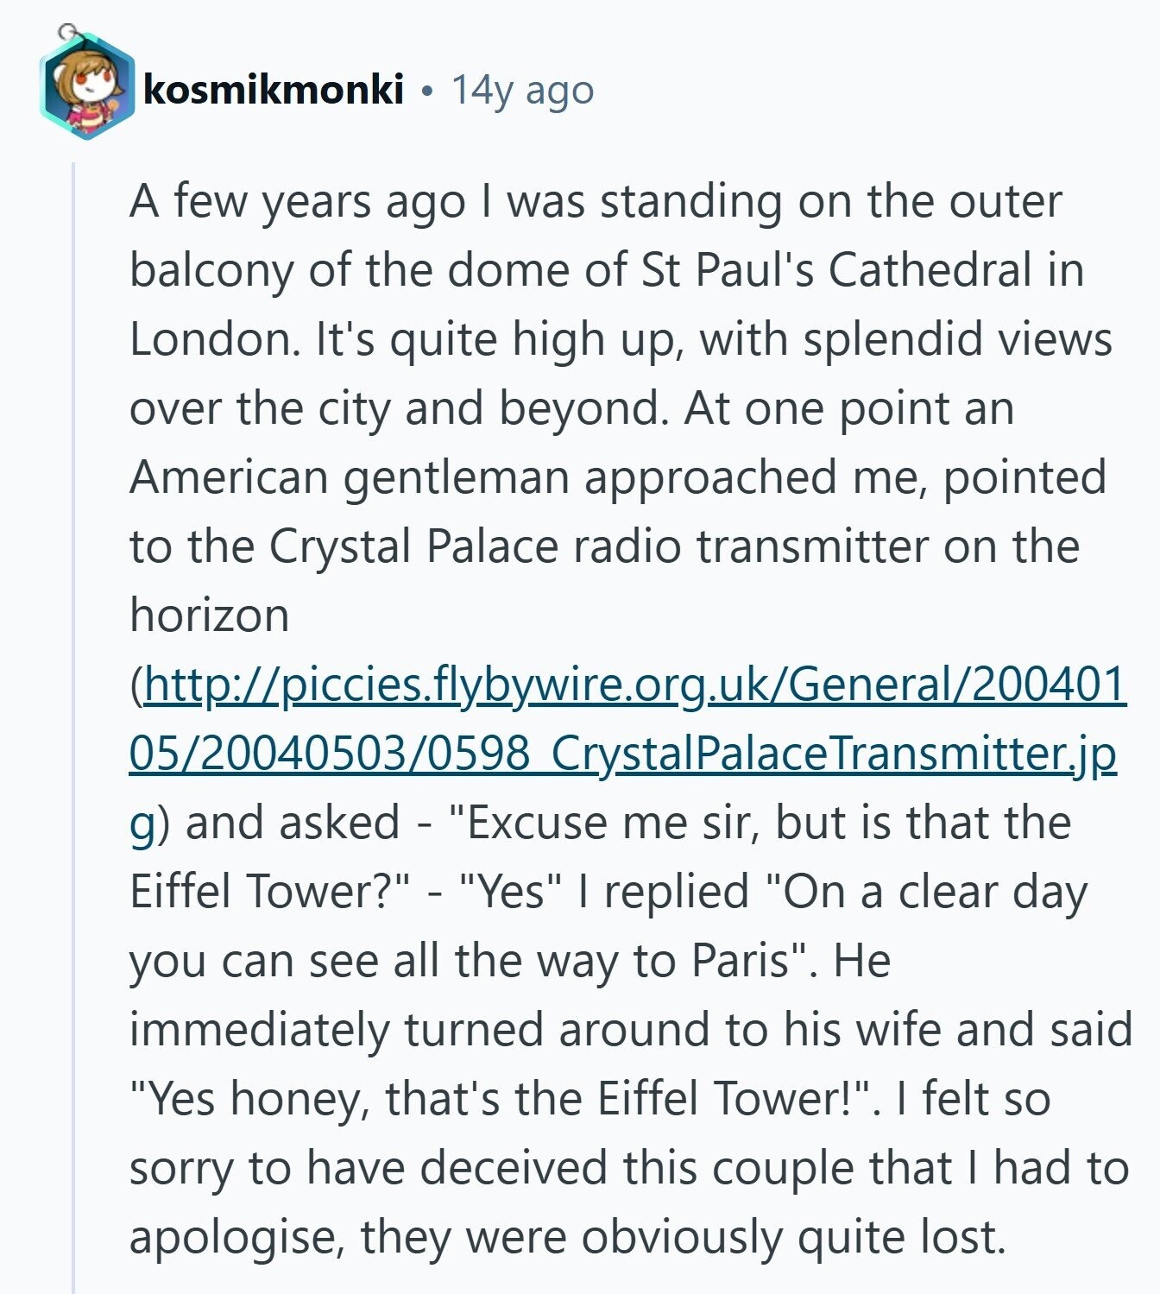Click the word "horizon" before the link
Screen dimensions: 1160x1294
click(x=209, y=615)
